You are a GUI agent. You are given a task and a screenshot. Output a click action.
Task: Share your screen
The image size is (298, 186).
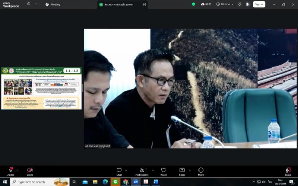click(x=182, y=172)
